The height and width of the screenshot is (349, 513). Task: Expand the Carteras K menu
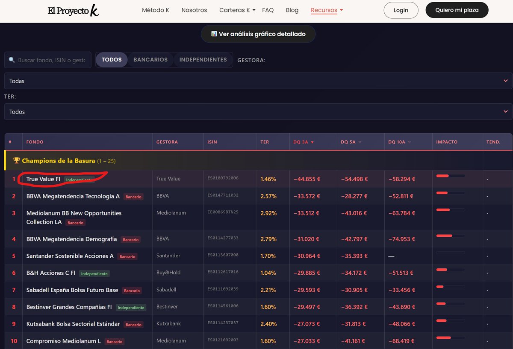coord(237,10)
